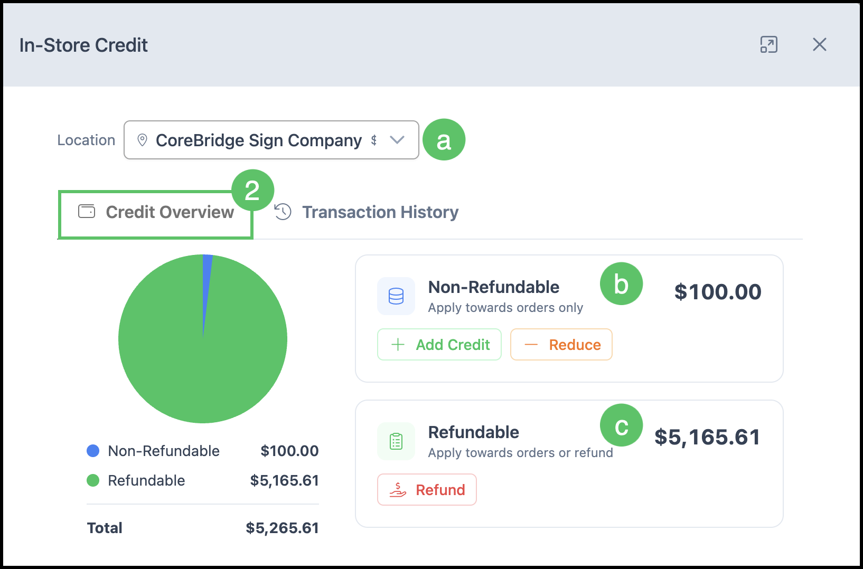This screenshot has width=863, height=569.
Task: Click the Reduce button
Action: tap(561, 345)
